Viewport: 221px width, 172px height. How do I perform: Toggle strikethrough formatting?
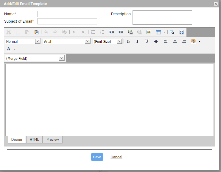pos(156,41)
